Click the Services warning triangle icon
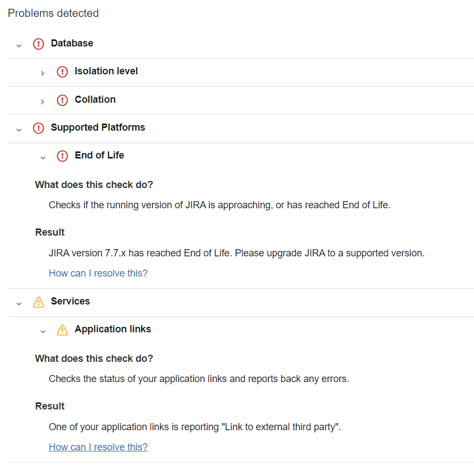474x475 pixels. pyautogui.click(x=38, y=302)
